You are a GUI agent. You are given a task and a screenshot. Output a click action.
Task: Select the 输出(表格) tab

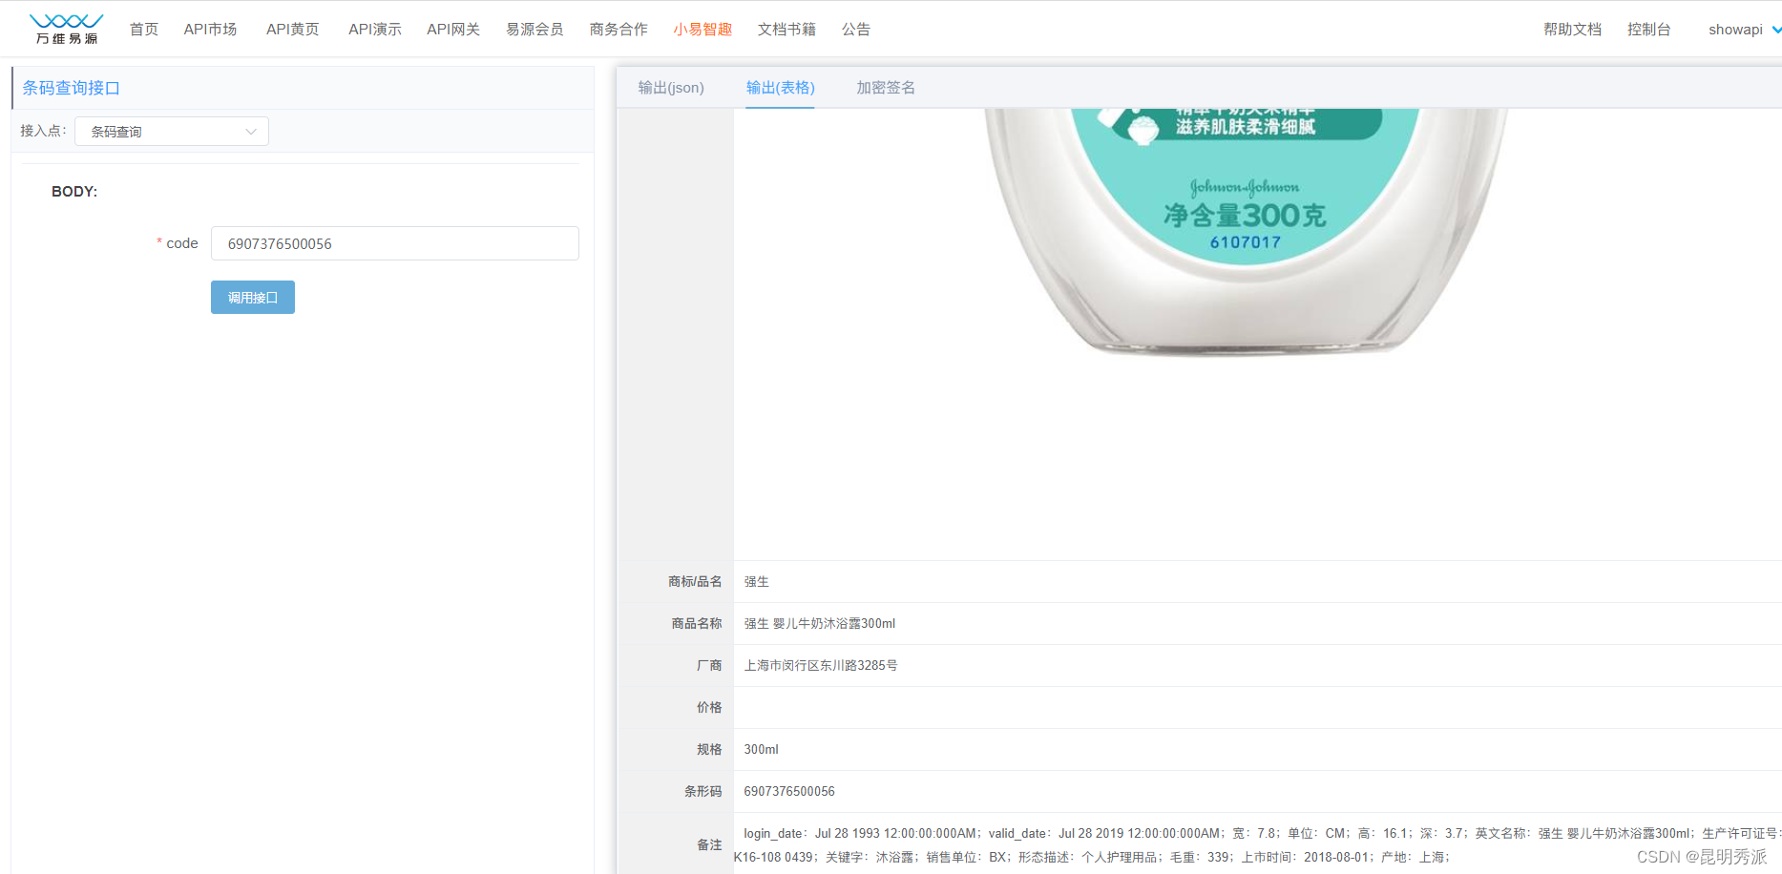tap(780, 88)
